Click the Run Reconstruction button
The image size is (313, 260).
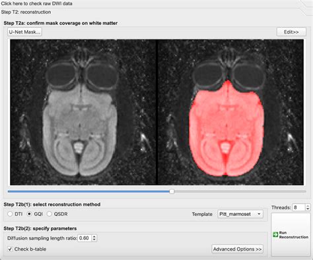point(291,234)
